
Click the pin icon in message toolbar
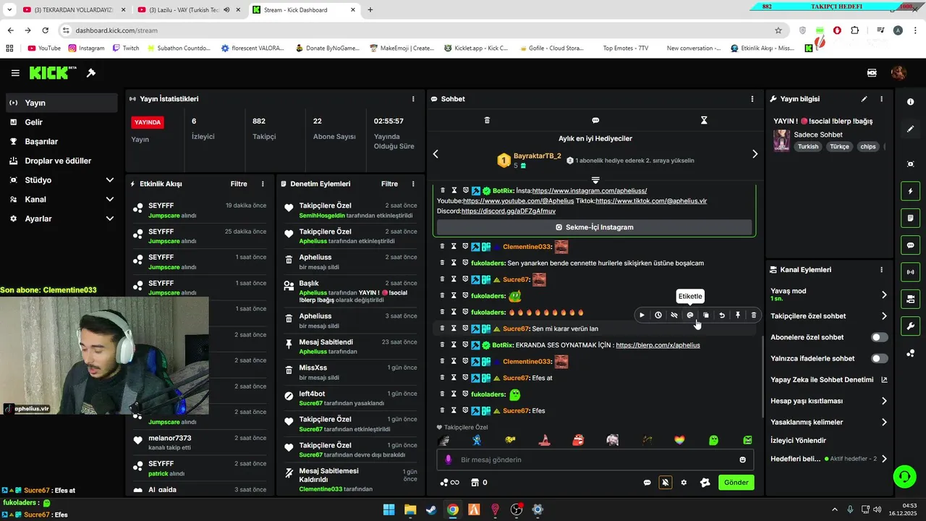click(x=738, y=315)
